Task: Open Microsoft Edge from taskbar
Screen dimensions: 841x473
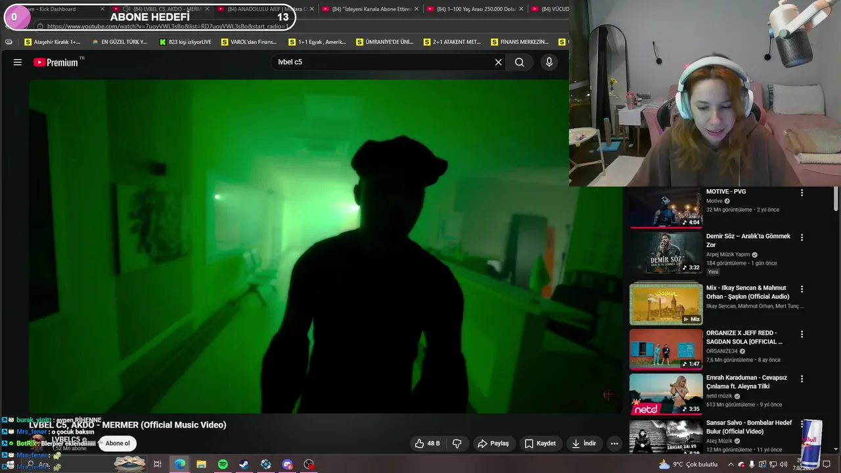Action: (x=179, y=464)
